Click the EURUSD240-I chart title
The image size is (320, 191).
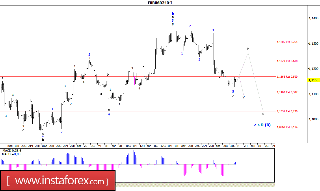(x=160, y=3)
